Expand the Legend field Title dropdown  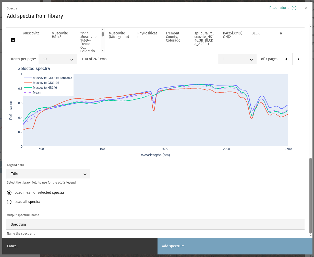(48, 174)
